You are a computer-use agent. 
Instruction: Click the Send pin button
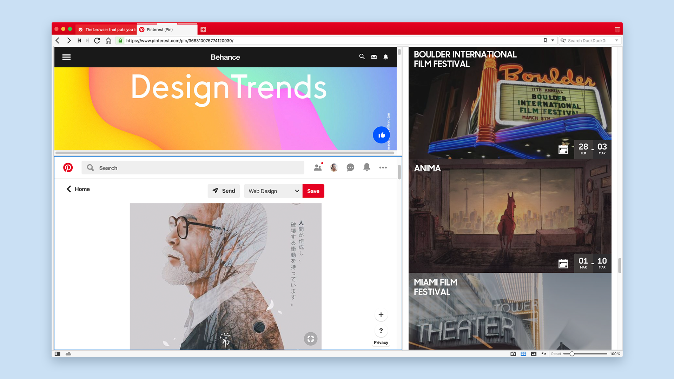point(224,191)
